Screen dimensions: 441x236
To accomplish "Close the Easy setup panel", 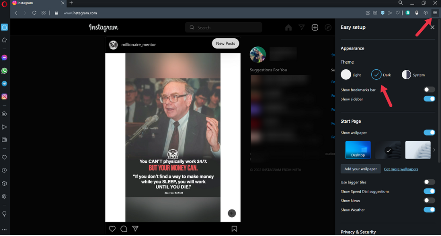I will point(433,27).
